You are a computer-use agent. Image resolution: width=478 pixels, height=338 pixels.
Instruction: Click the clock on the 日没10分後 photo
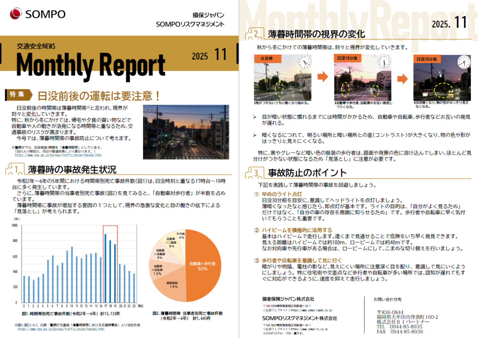pyautogui.click(x=384, y=63)
